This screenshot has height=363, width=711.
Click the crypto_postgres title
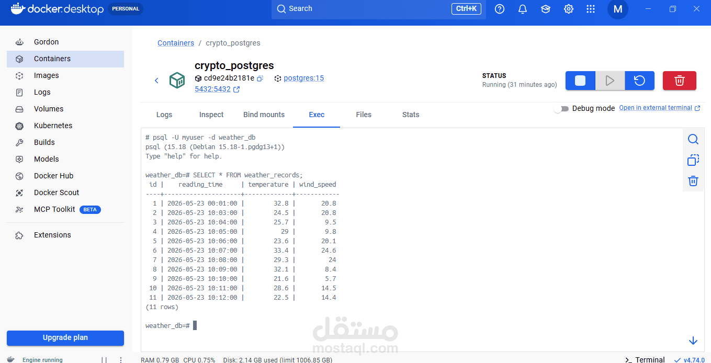pos(234,65)
